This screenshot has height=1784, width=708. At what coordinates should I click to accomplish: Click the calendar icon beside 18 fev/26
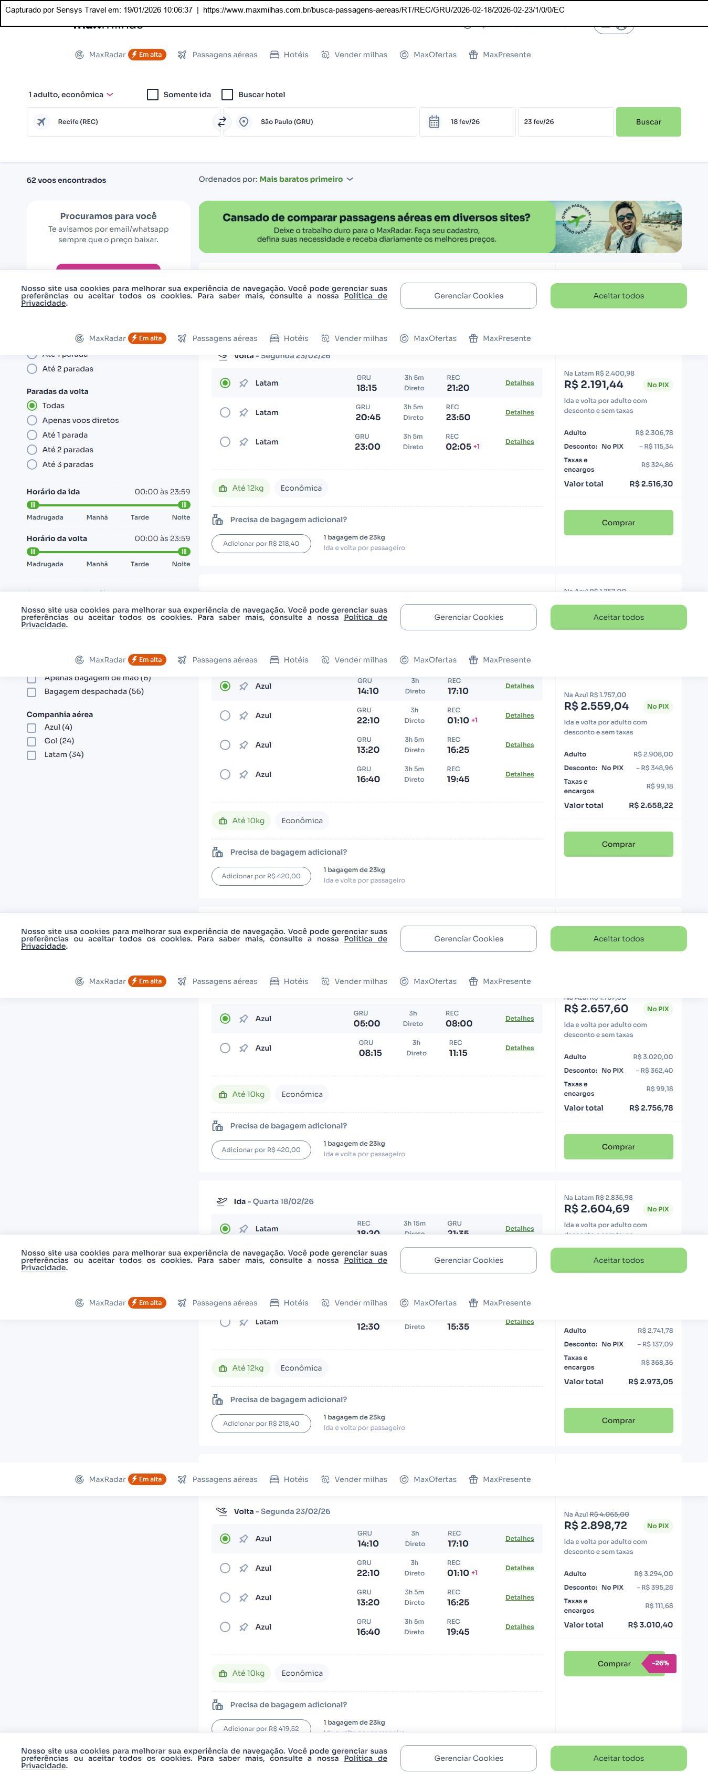(434, 122)
